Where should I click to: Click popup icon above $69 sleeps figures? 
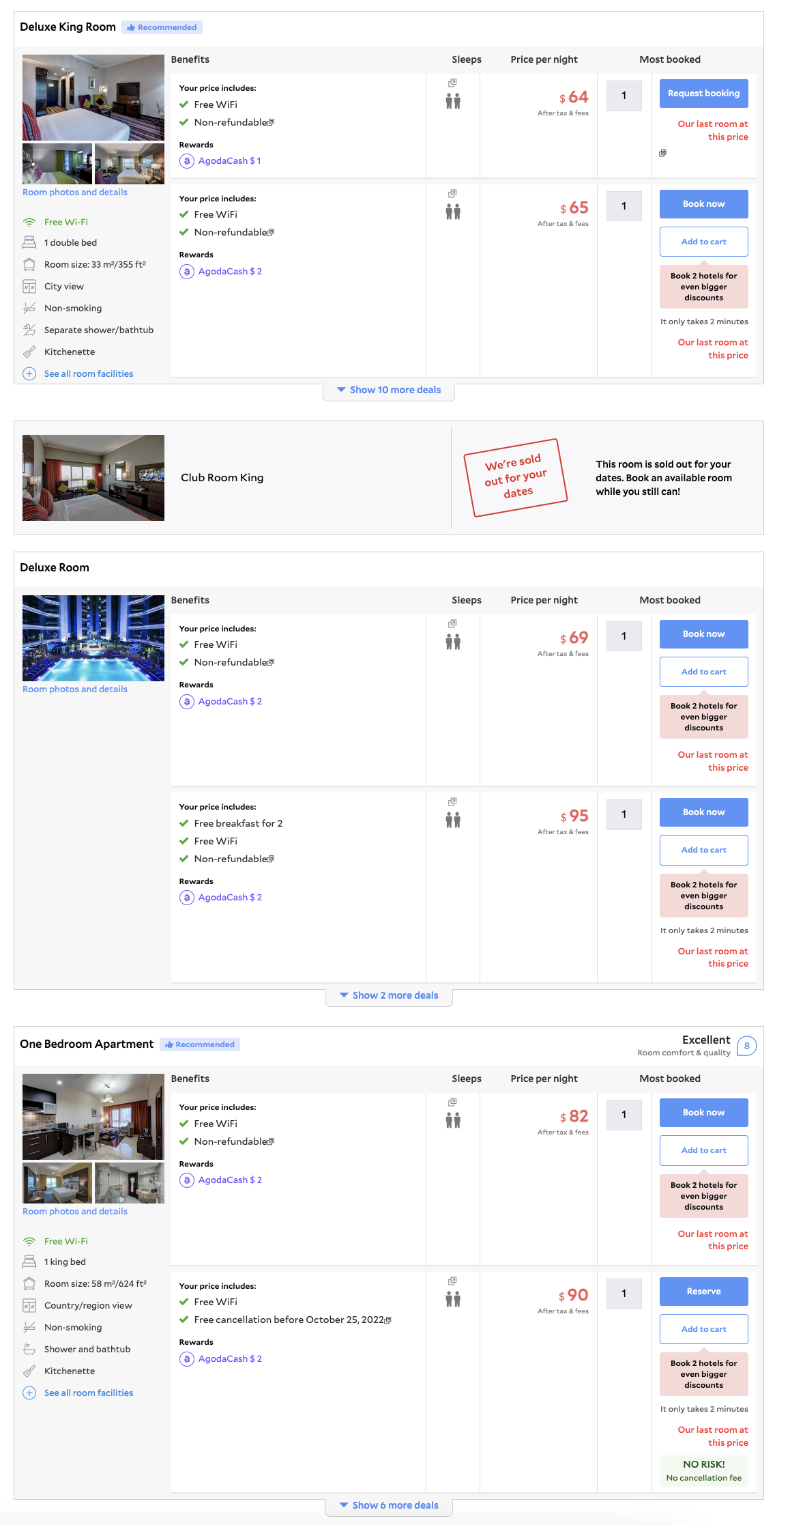(x=452, y=623)
